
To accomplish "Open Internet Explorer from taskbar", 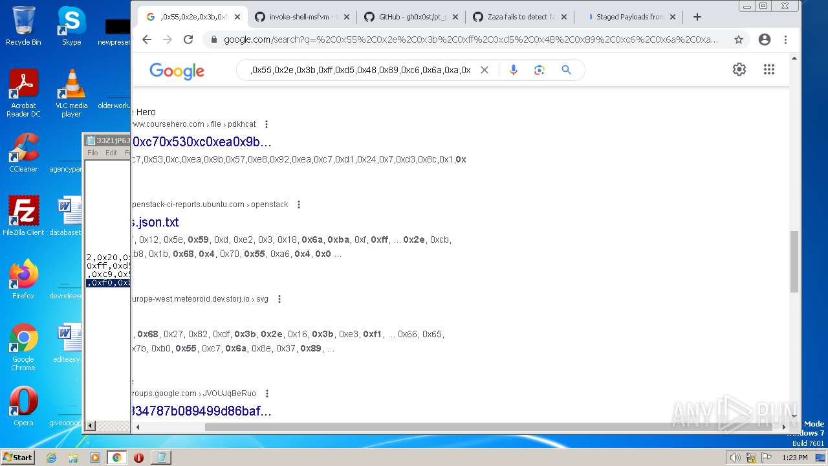I will tap(52, 458).
